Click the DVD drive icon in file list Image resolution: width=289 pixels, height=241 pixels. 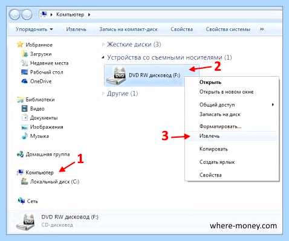(117, 76)
